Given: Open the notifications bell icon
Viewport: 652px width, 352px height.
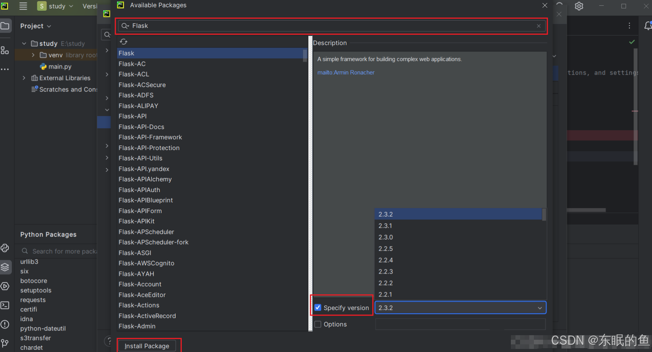Looking at the screenshot, I should pos(648,26).
